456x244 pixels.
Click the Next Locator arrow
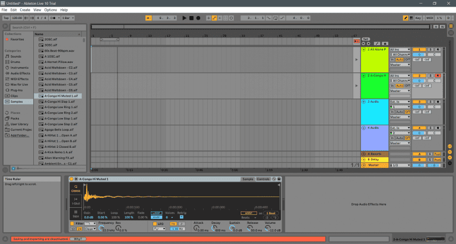point(368,43)
